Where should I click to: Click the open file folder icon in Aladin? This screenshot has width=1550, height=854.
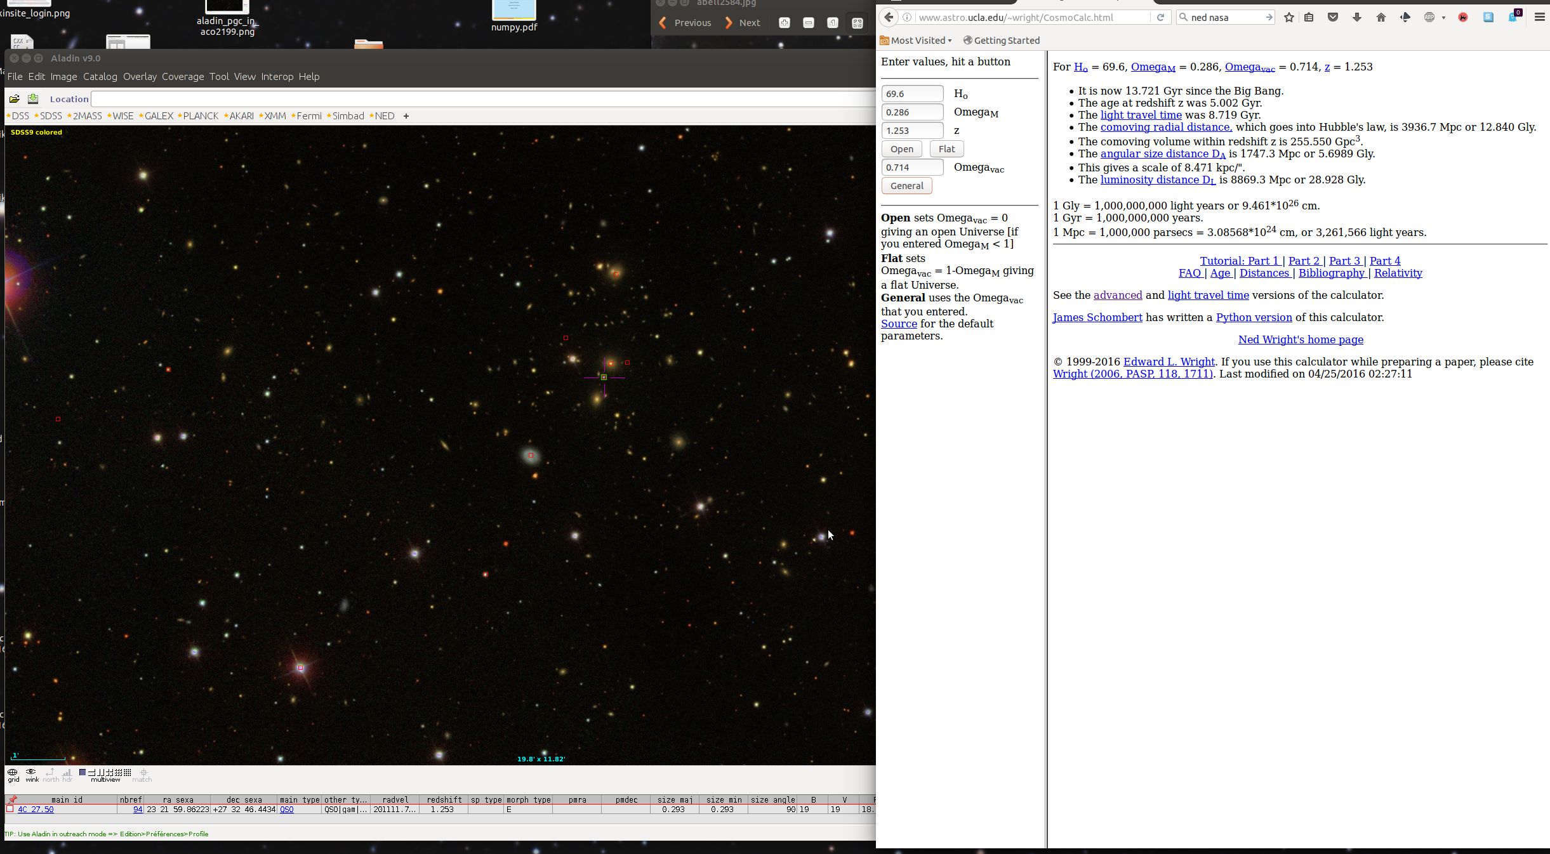click(x=14, y=99)
